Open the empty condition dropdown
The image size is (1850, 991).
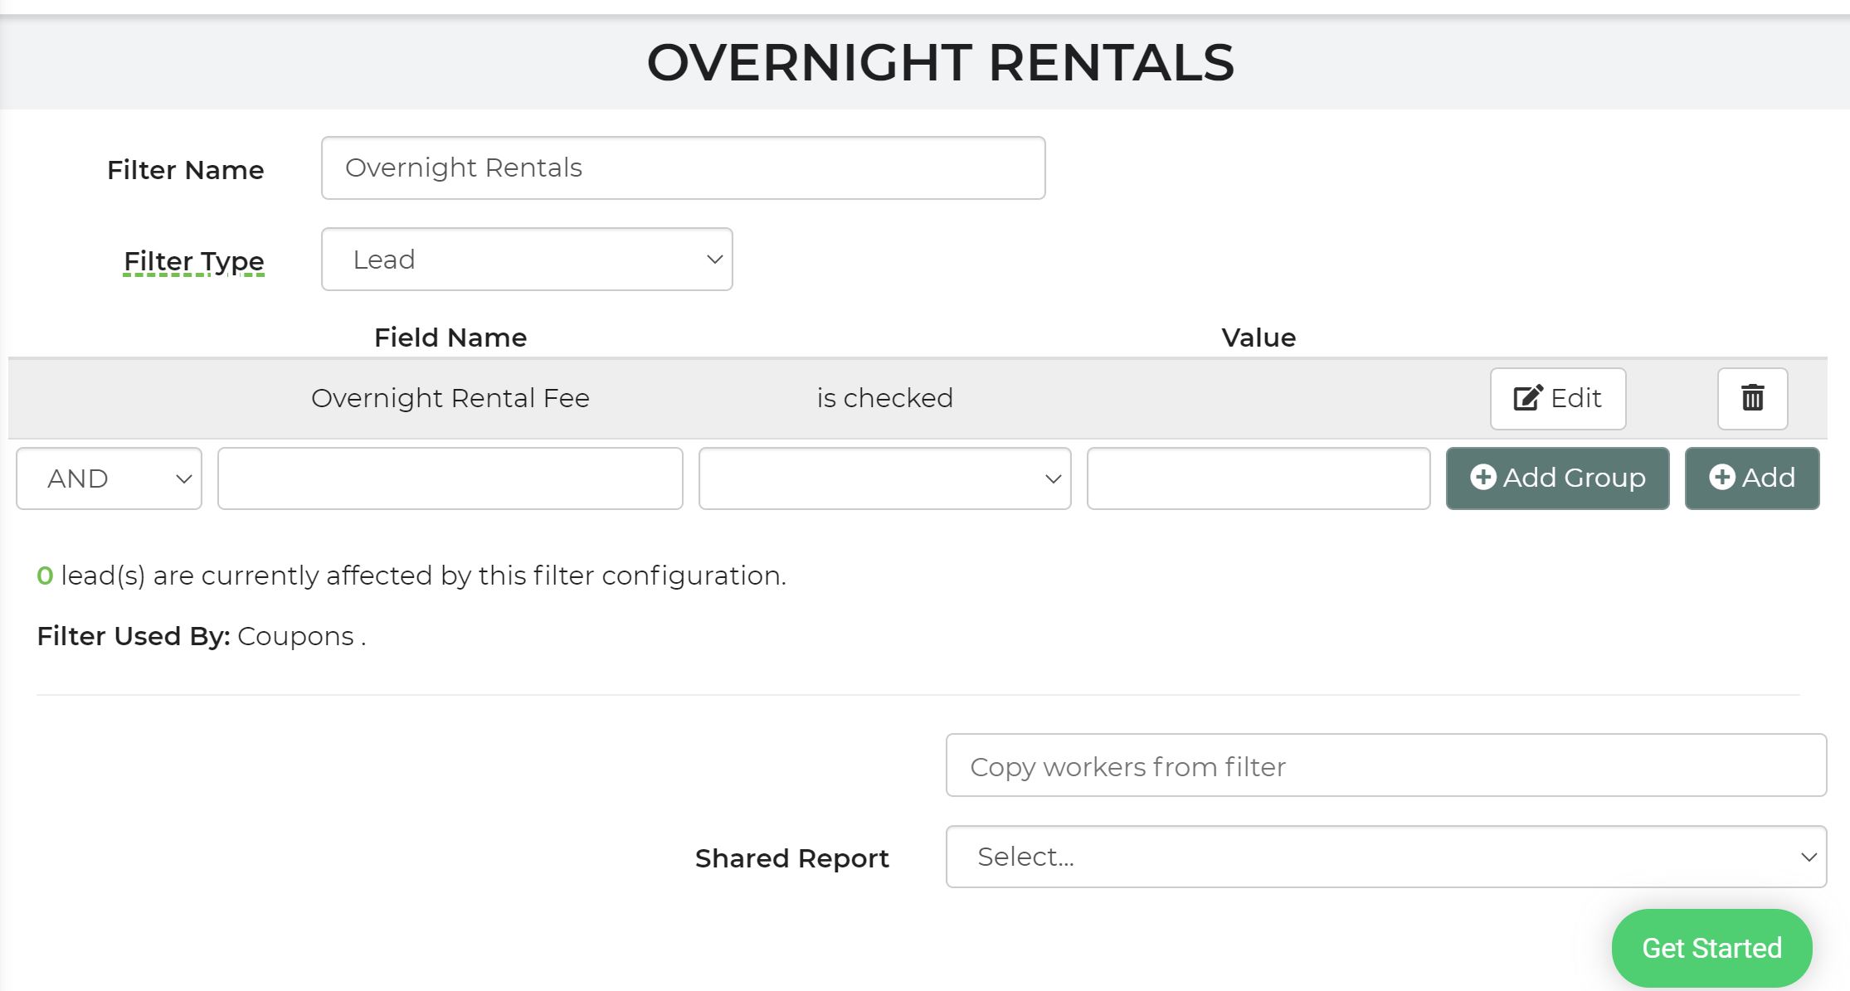click(x=884, y=478)
